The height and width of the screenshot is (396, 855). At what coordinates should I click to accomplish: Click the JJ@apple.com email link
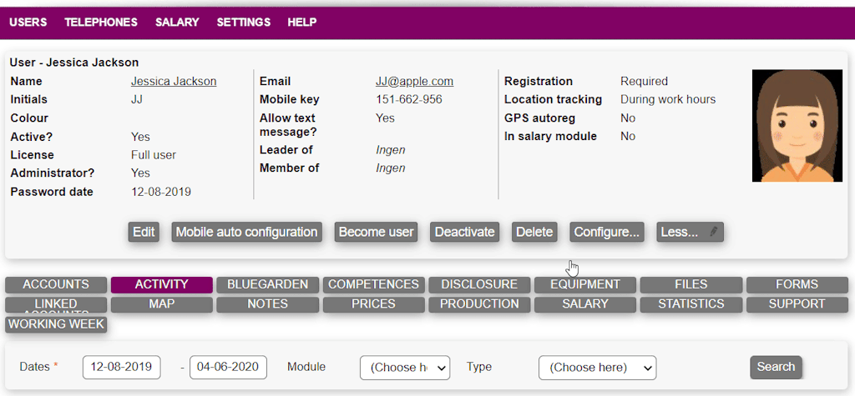pos(414,82)
